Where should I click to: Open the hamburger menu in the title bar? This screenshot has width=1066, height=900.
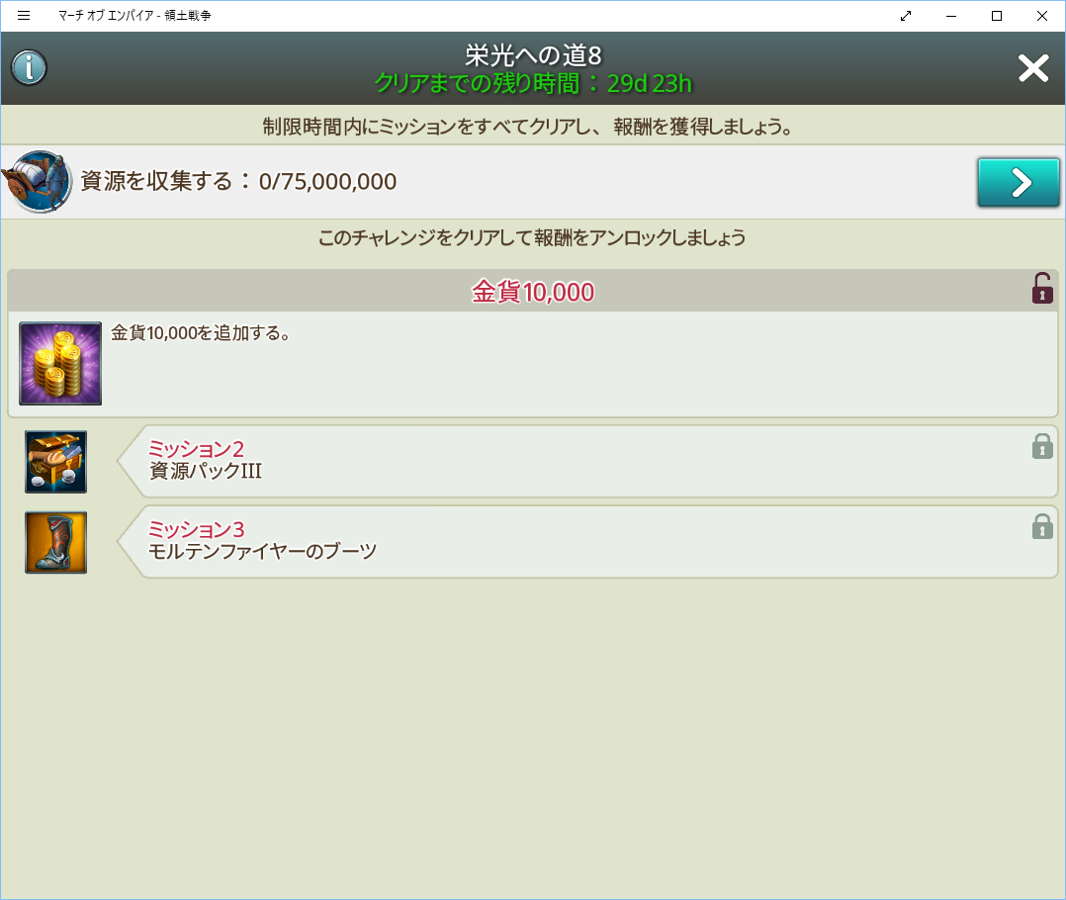(24, 16)
